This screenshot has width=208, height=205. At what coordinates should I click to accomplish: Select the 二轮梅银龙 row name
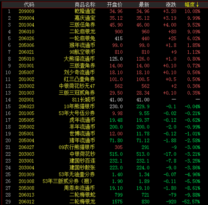tap(82, 202)
